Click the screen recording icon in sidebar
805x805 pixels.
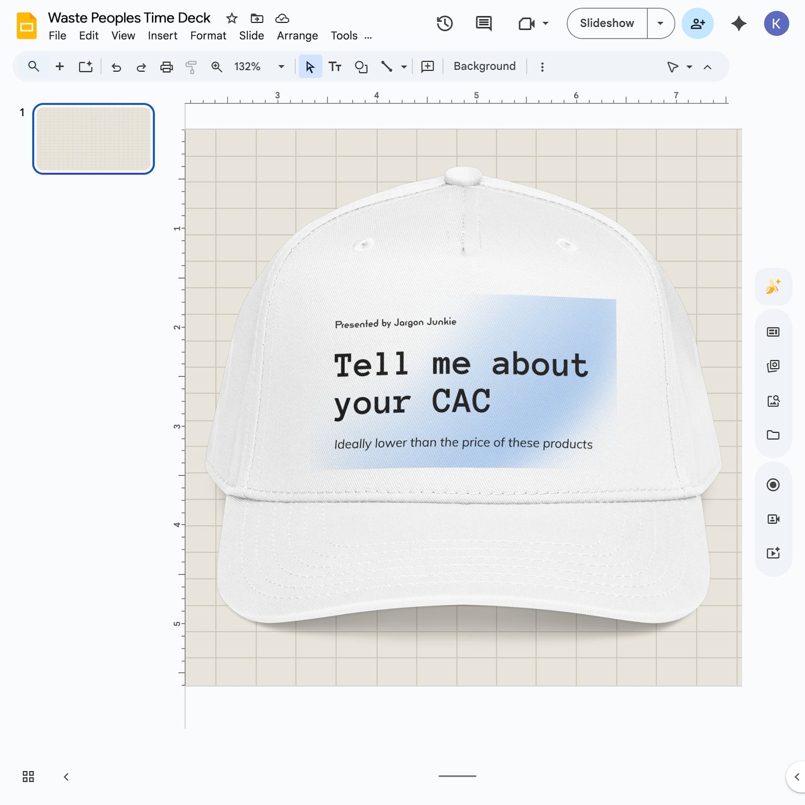pyautogui.click(x=773, y=485)
